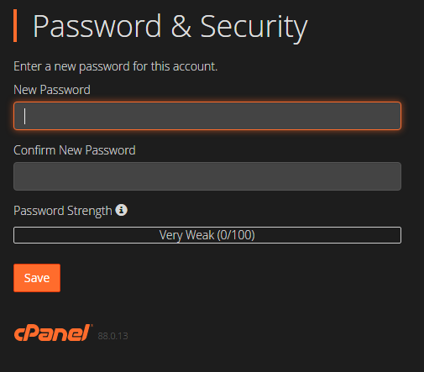Click into the Confirm New Password field
The image size is (424, 372).
[x=207, y=176]
